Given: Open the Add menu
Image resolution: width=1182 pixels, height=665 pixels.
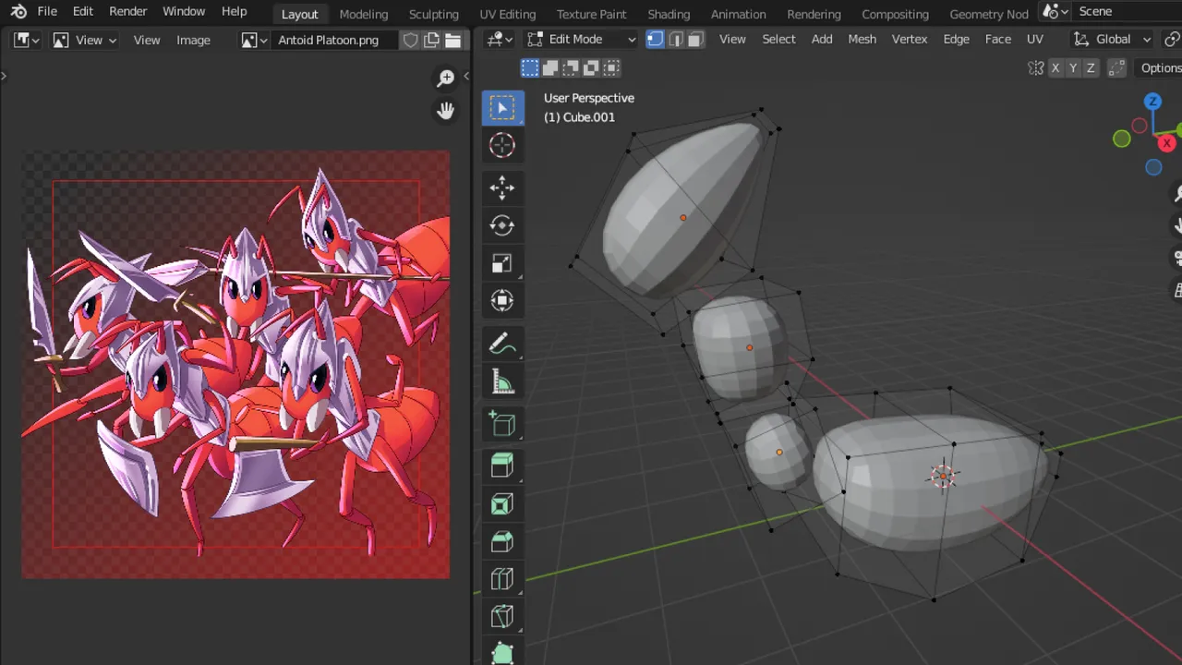Looking at the screenshot, I should coord(822,39).
